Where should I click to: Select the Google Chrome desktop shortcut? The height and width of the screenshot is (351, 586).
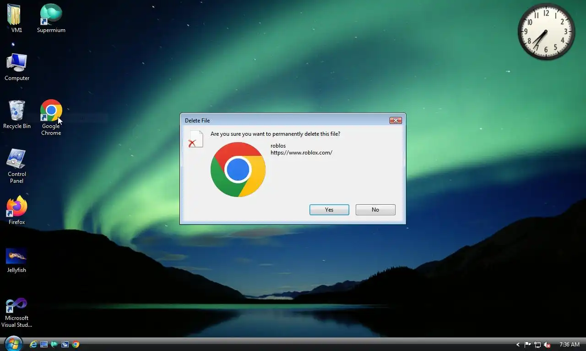coord(51,118)
